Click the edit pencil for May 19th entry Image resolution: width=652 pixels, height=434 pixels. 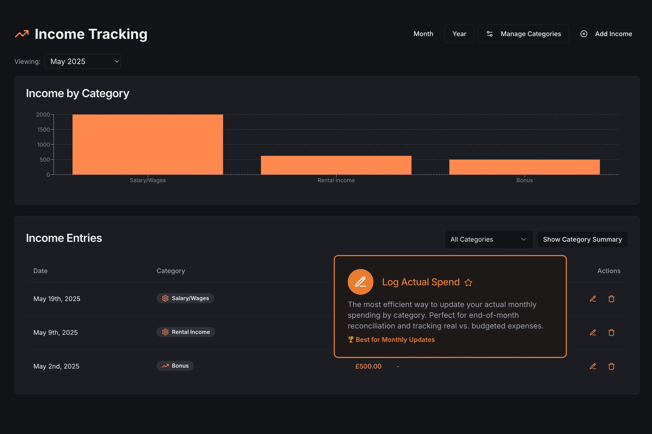(593, 299)
